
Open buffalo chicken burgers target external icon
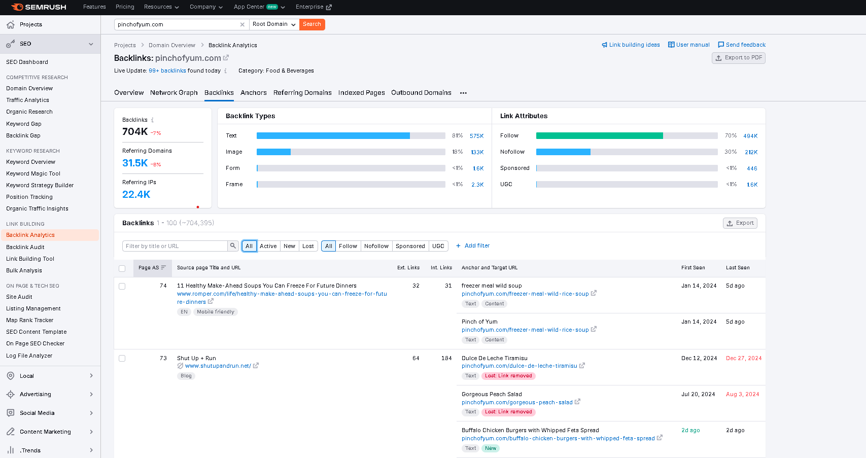click(660, 438)
